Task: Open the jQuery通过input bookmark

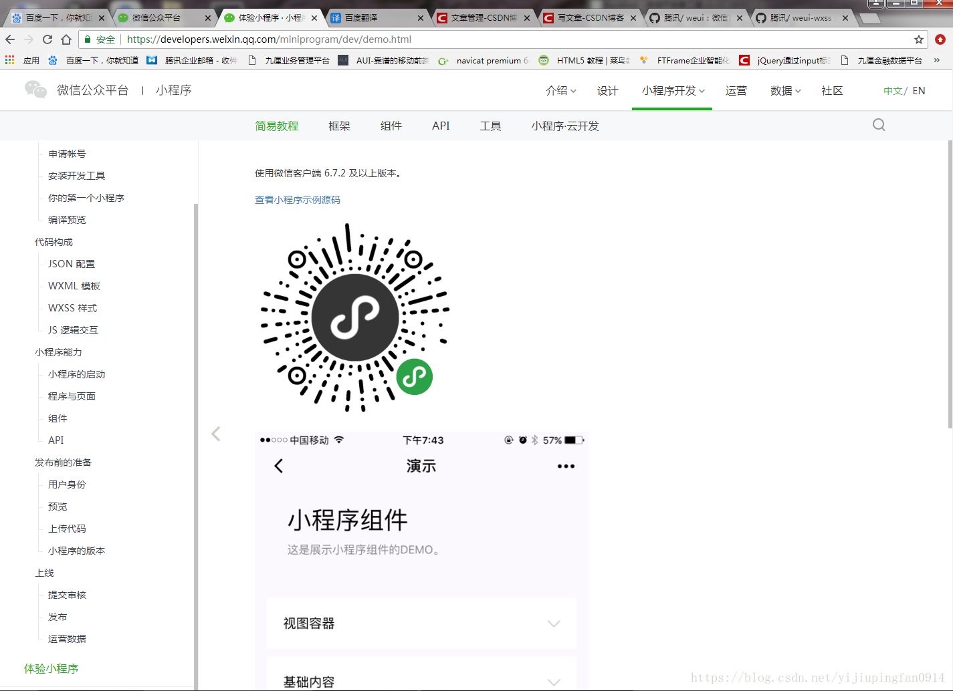Action: (x=784, y=60)
